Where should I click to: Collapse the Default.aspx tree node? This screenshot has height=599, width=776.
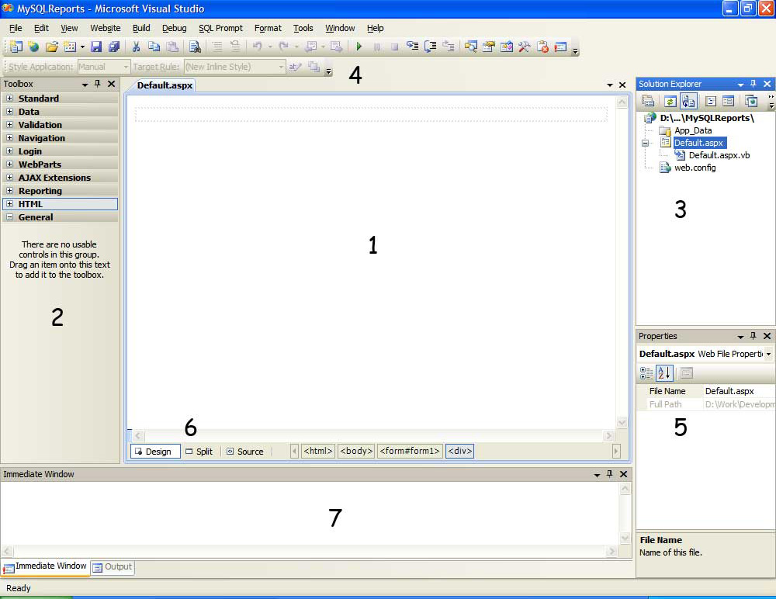[x=645, y=143]
